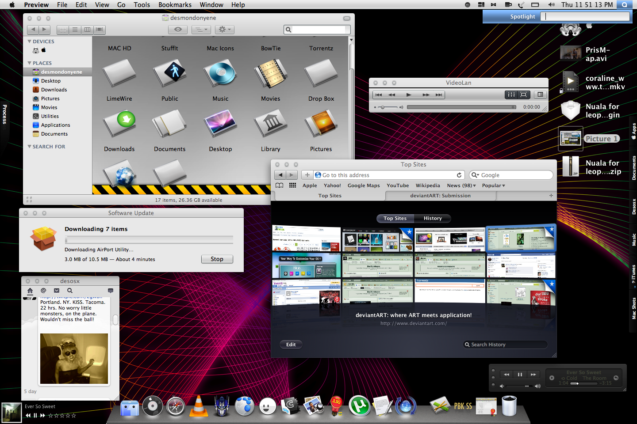The height and width of the screenshot is (424, 637).
Task: Click VideoLan skip to previous track button
Action: pyautogui.click(x=378, y=95)
